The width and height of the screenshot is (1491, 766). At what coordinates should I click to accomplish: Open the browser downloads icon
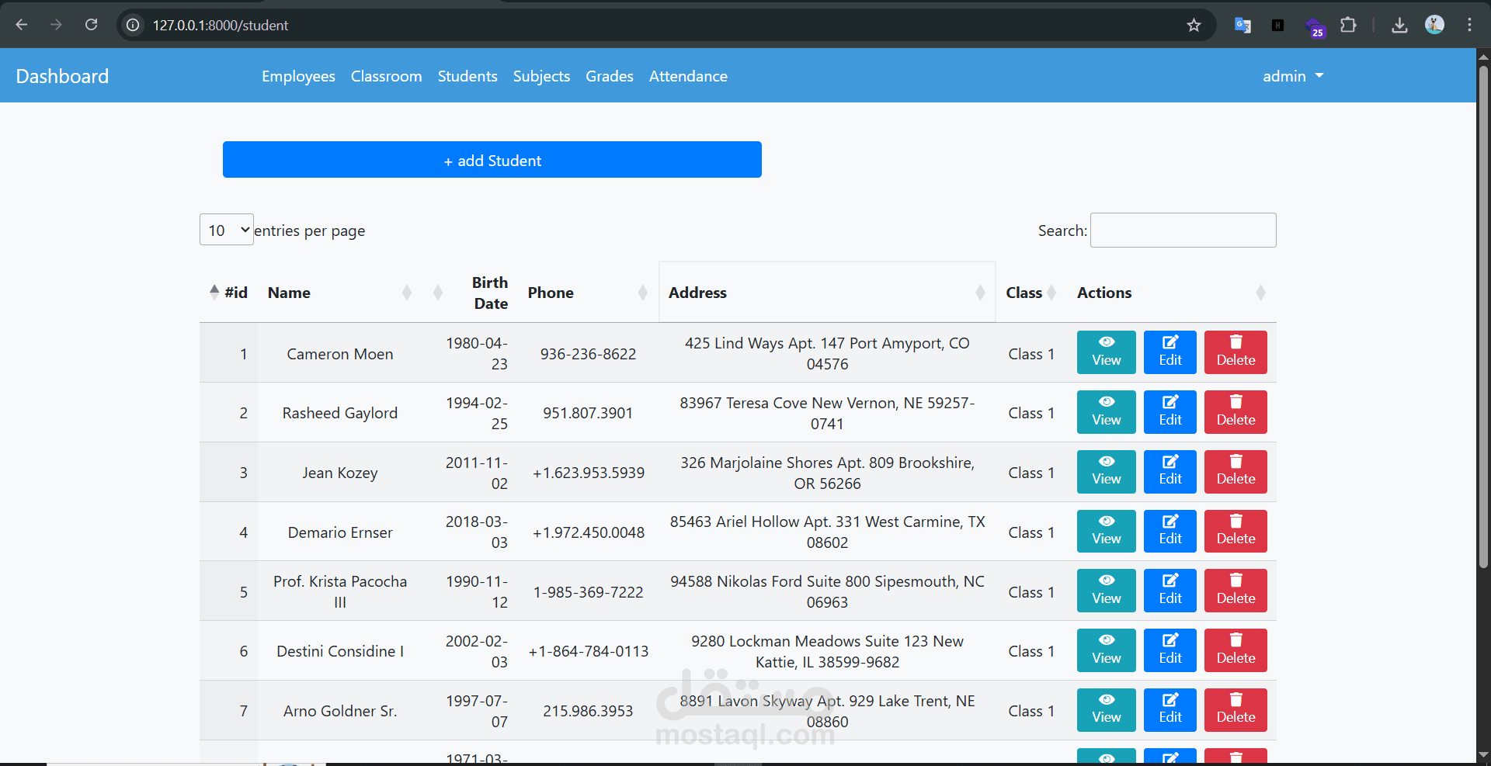[1399, 25]
